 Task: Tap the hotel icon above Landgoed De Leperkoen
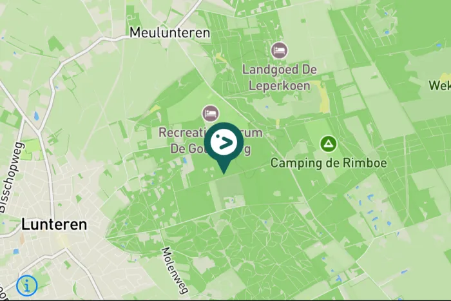coord(279,50)
